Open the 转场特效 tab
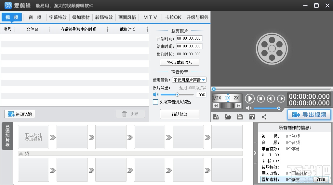Viewport: 333px width, 185px height. (x=104, y=18)
